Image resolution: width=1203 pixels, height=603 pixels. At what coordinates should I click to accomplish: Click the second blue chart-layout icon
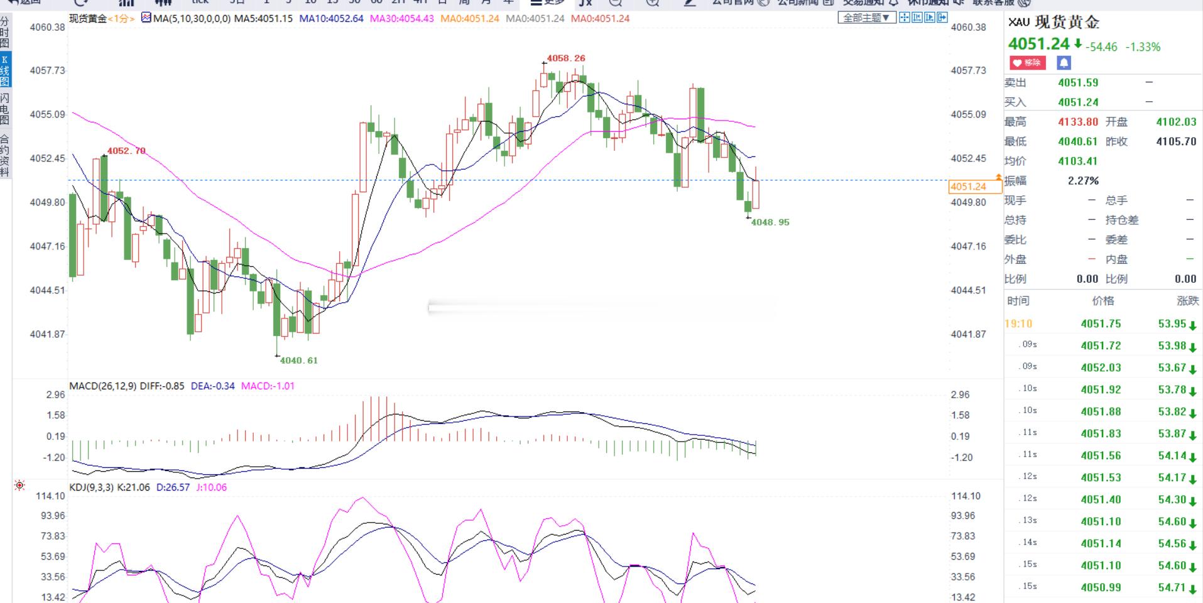coord(917,18)
